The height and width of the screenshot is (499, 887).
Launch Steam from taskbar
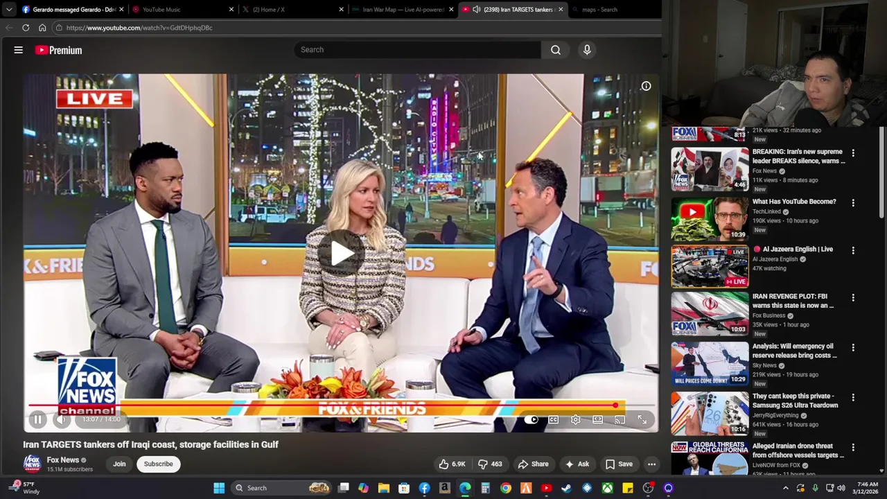pos(566,488)
